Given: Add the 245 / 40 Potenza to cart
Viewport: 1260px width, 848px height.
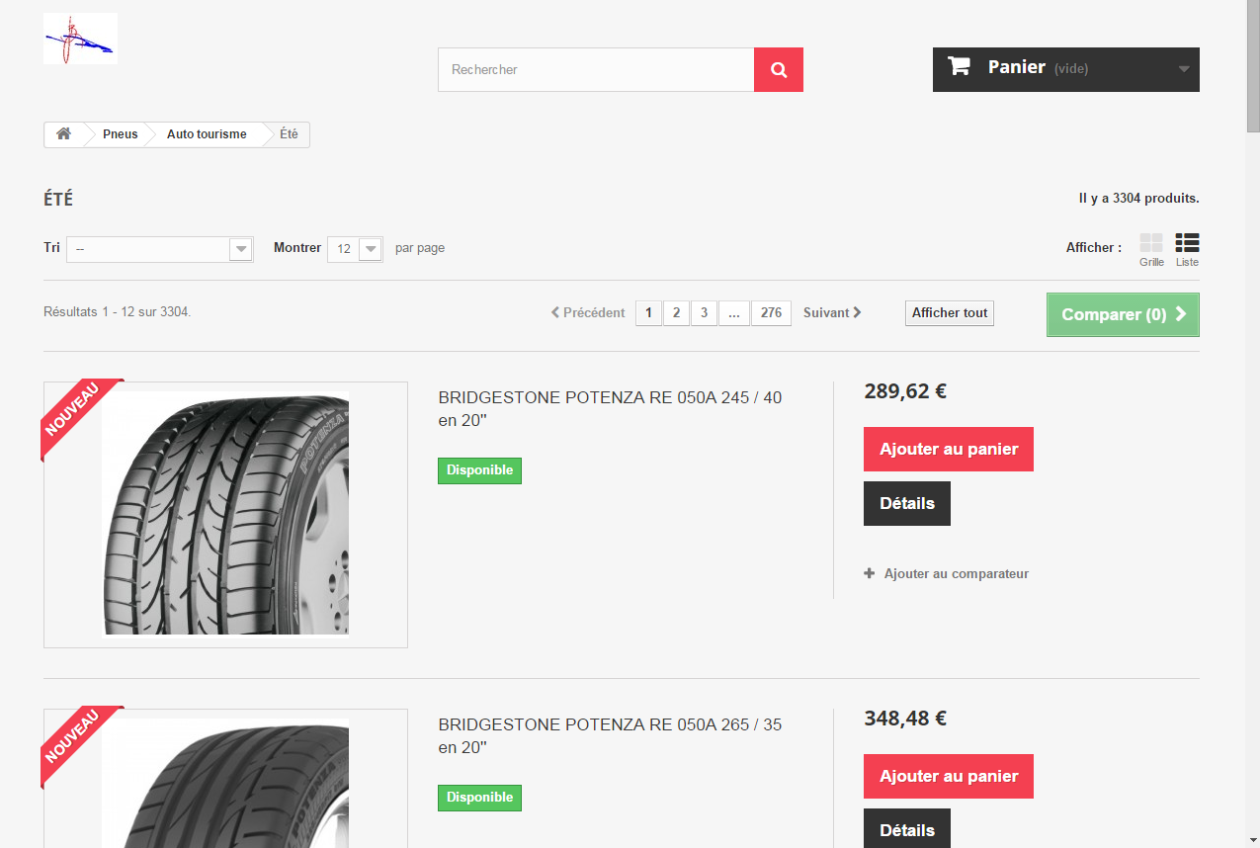Looking at the screenshot, I should 949,449.
